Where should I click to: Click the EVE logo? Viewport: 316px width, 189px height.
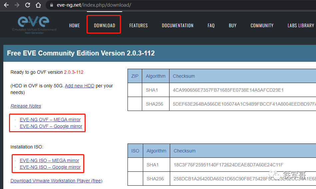(x=34, y=25)
